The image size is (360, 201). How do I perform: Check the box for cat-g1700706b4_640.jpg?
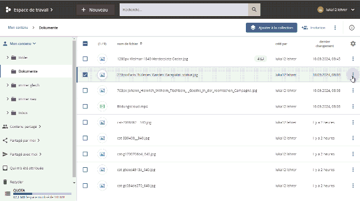coord(85,154)
